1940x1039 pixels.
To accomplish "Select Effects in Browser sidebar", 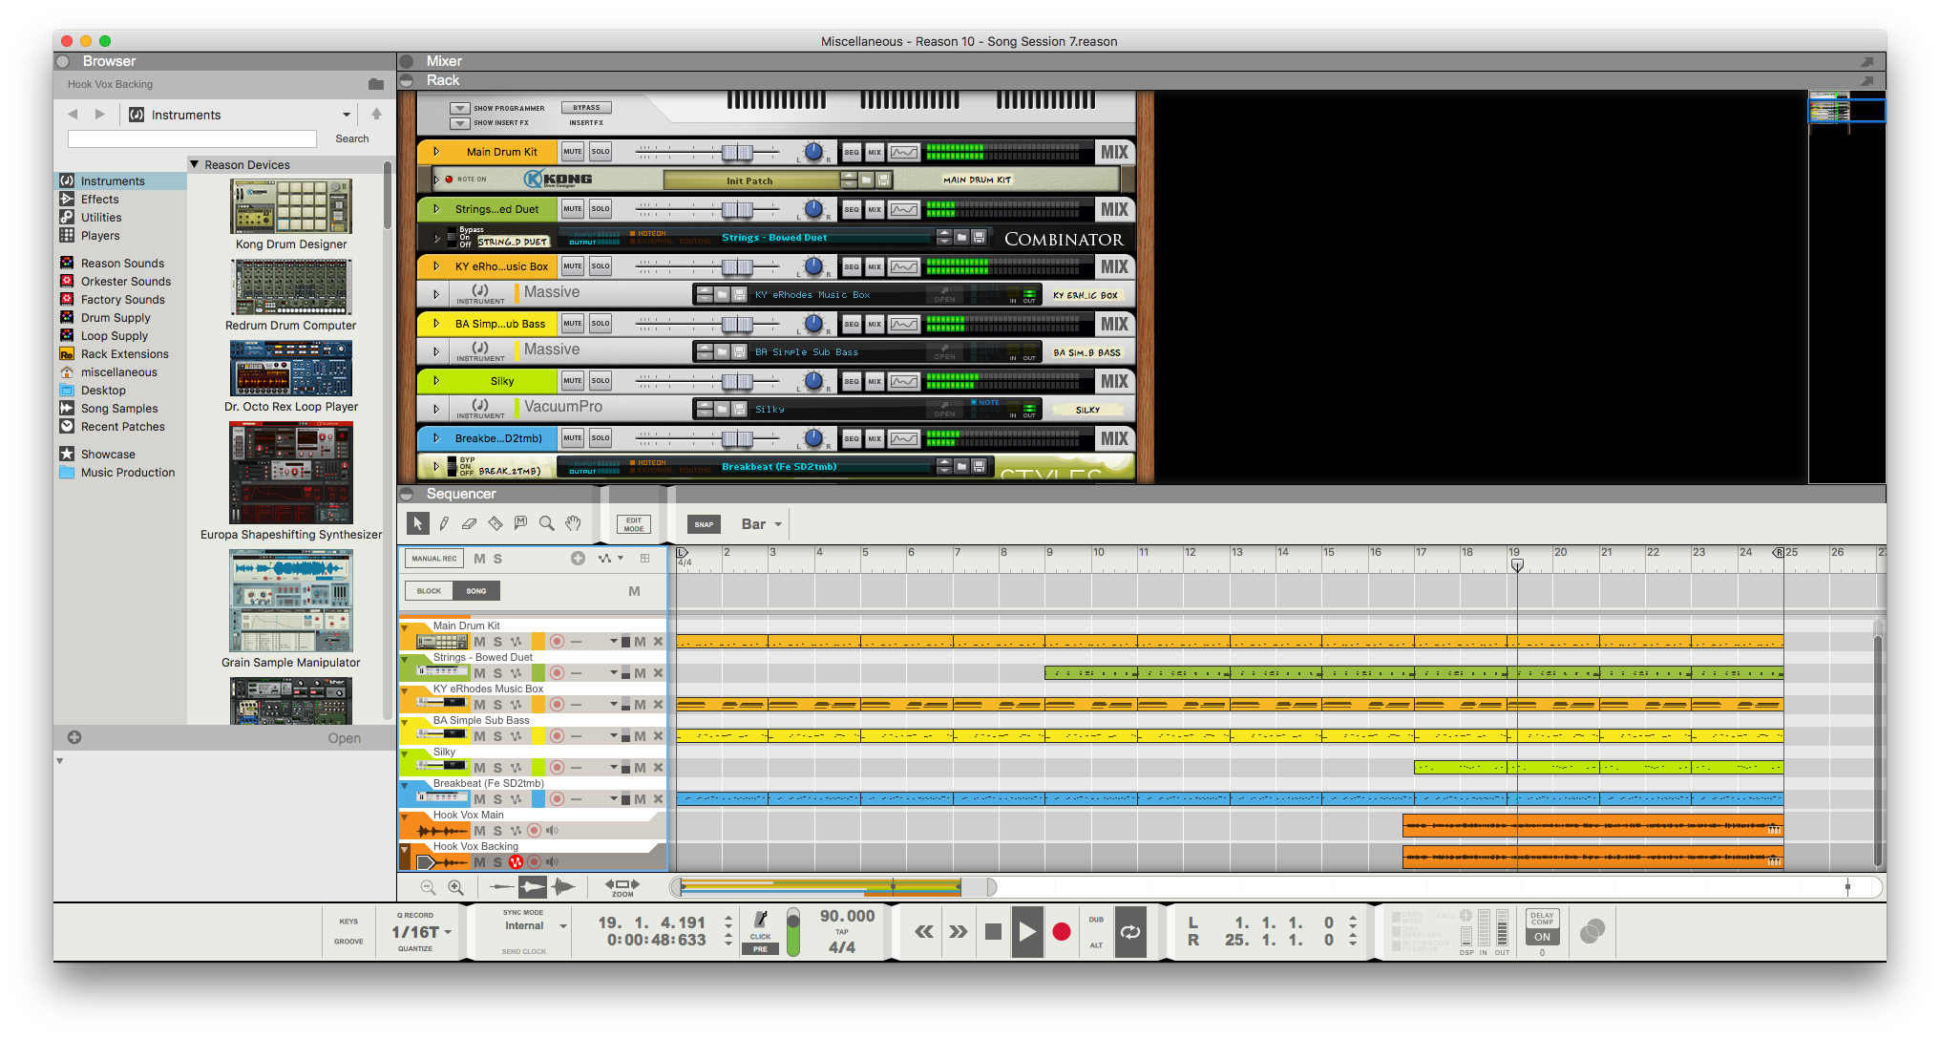I will [x=99, y=200].
